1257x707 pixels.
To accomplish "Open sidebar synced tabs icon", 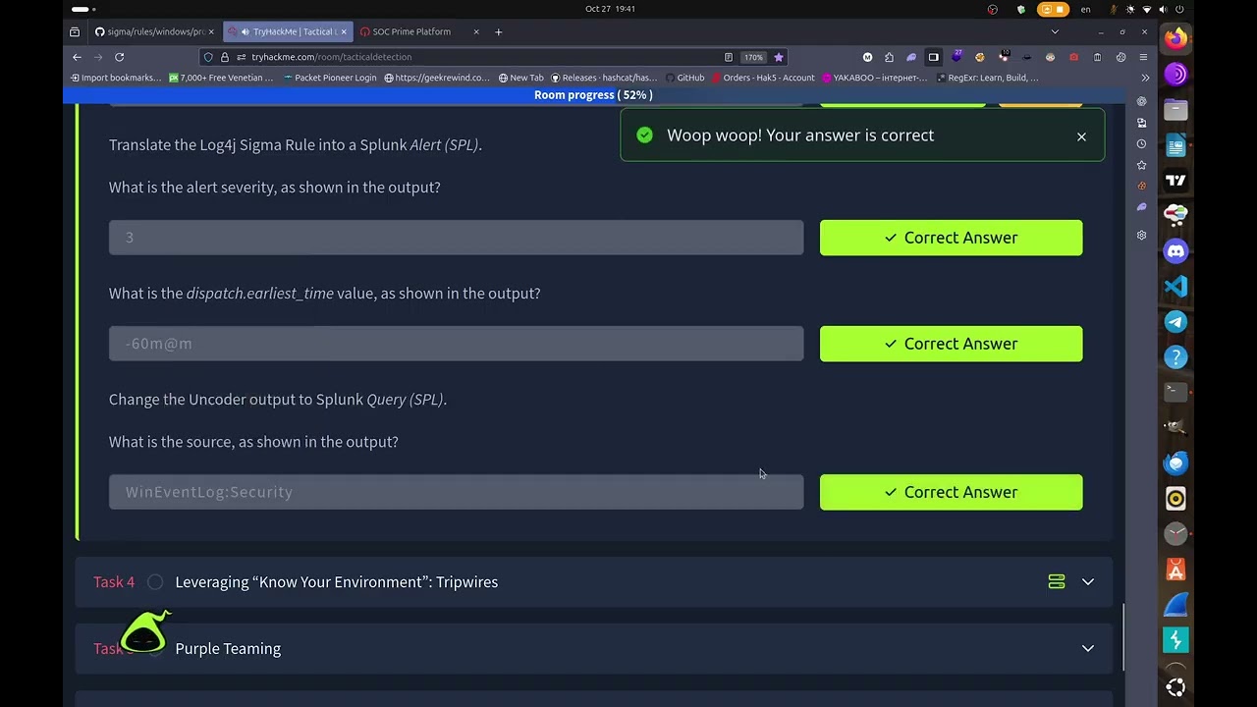I will pyautogui.click(x=1141, y=123).
